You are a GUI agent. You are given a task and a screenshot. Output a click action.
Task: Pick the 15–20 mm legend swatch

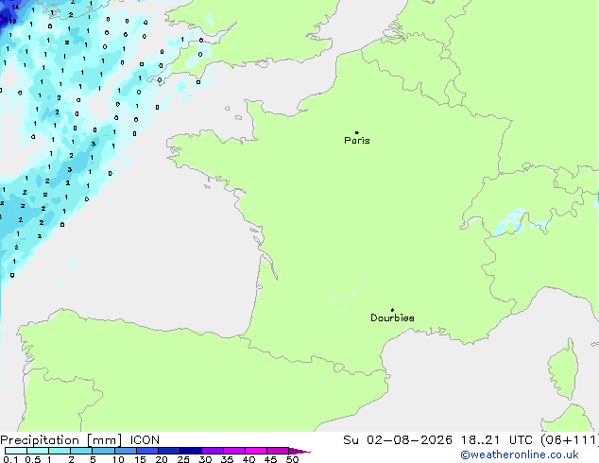(147, 451)
